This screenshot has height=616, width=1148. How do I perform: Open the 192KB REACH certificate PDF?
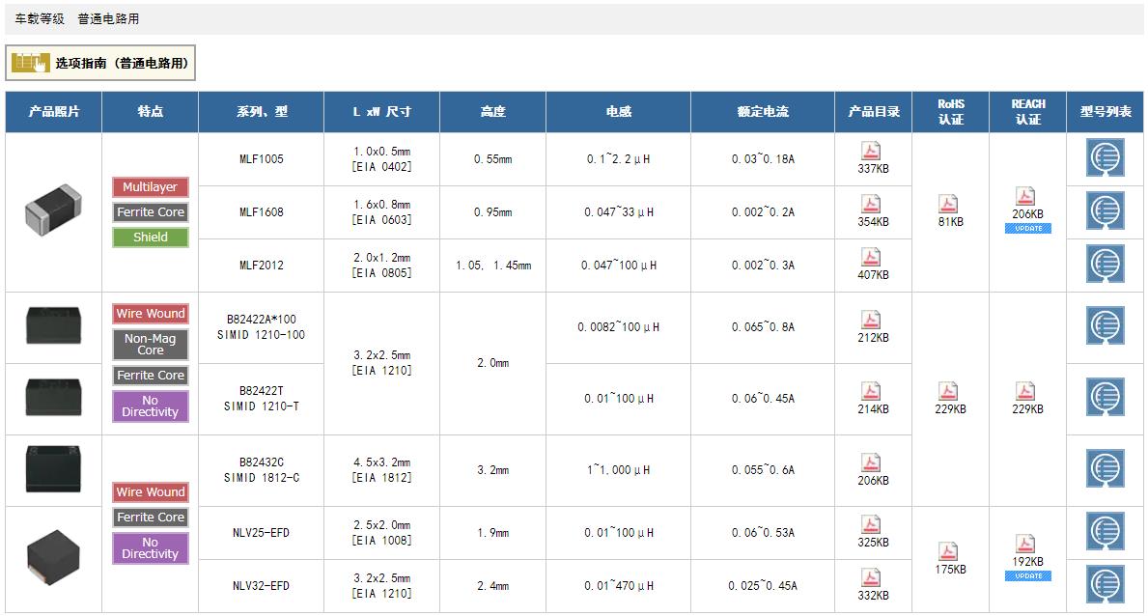1026,544
